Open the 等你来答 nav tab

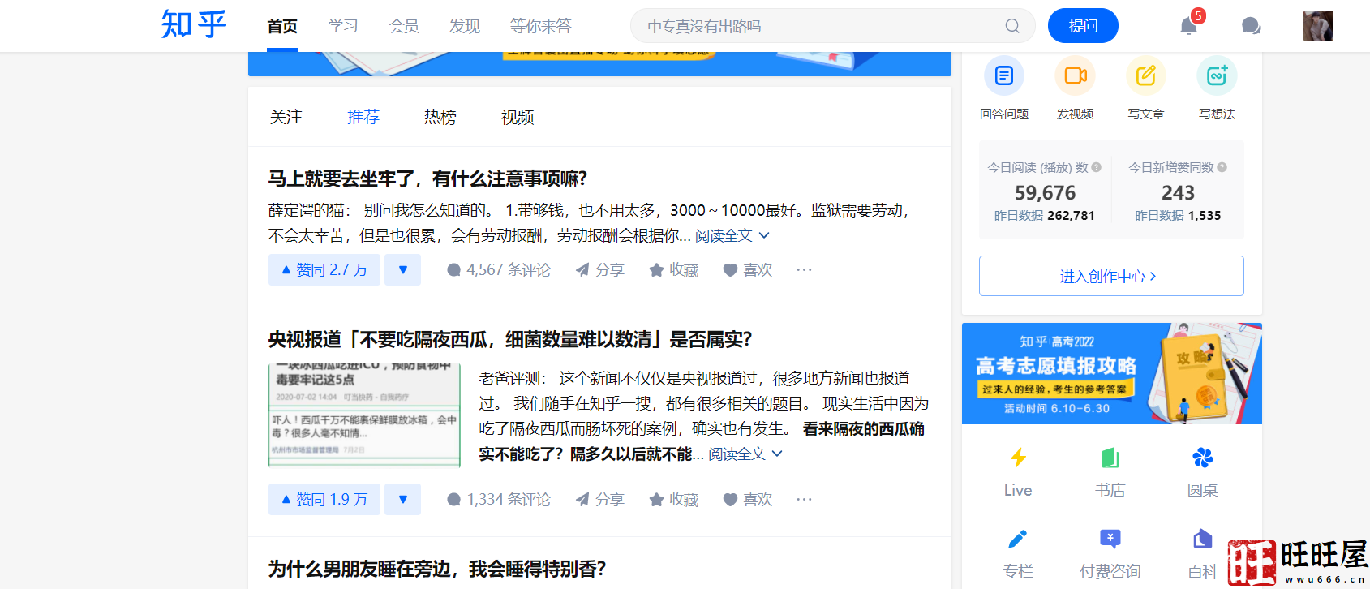(541, 26)
